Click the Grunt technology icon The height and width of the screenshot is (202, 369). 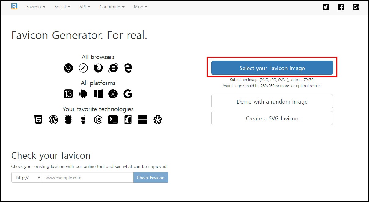point(68,120)
